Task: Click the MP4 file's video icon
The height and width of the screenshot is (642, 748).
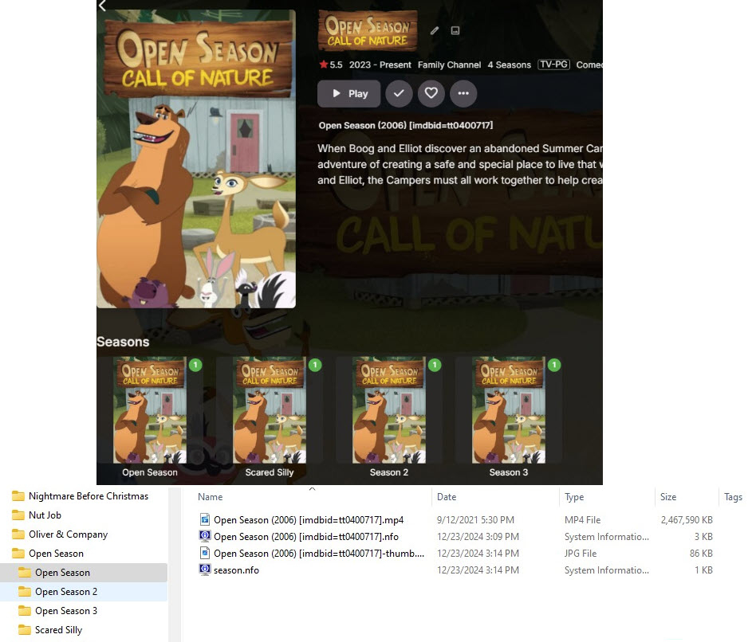Action: 205,519
